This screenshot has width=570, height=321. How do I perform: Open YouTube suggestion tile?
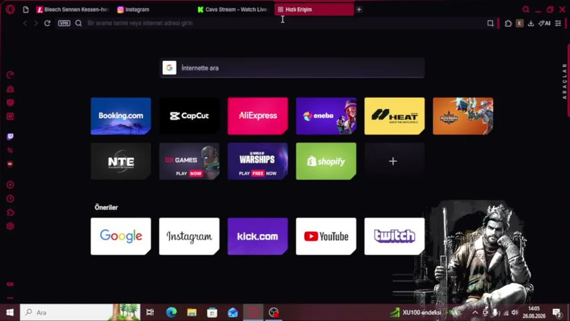[326, 236]
